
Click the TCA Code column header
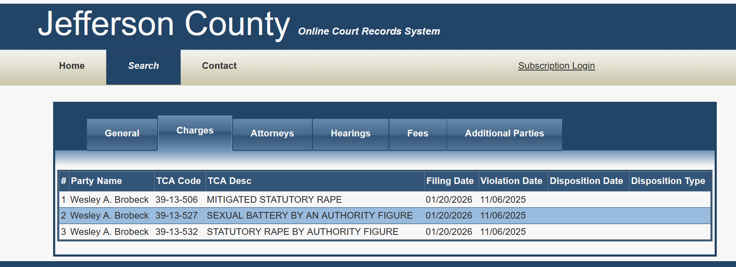tap(179, 181)
